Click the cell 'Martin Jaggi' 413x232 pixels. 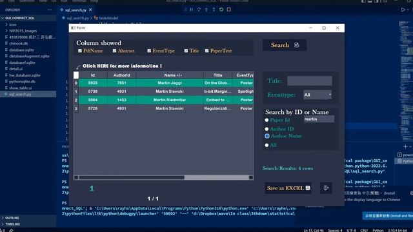coord(170,83)
